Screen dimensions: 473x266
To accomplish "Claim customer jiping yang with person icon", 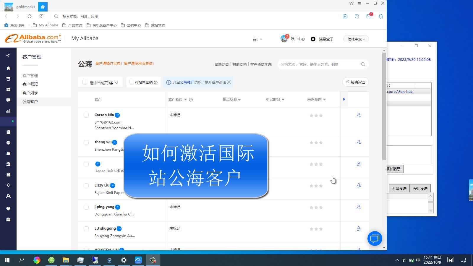I will (359, 207).
